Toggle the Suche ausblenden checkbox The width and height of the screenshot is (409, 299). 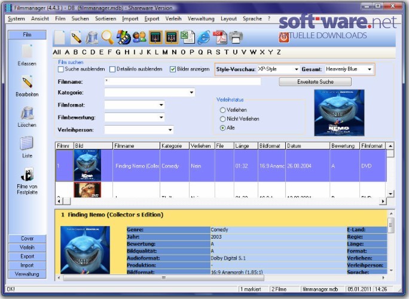coord(61,69)
